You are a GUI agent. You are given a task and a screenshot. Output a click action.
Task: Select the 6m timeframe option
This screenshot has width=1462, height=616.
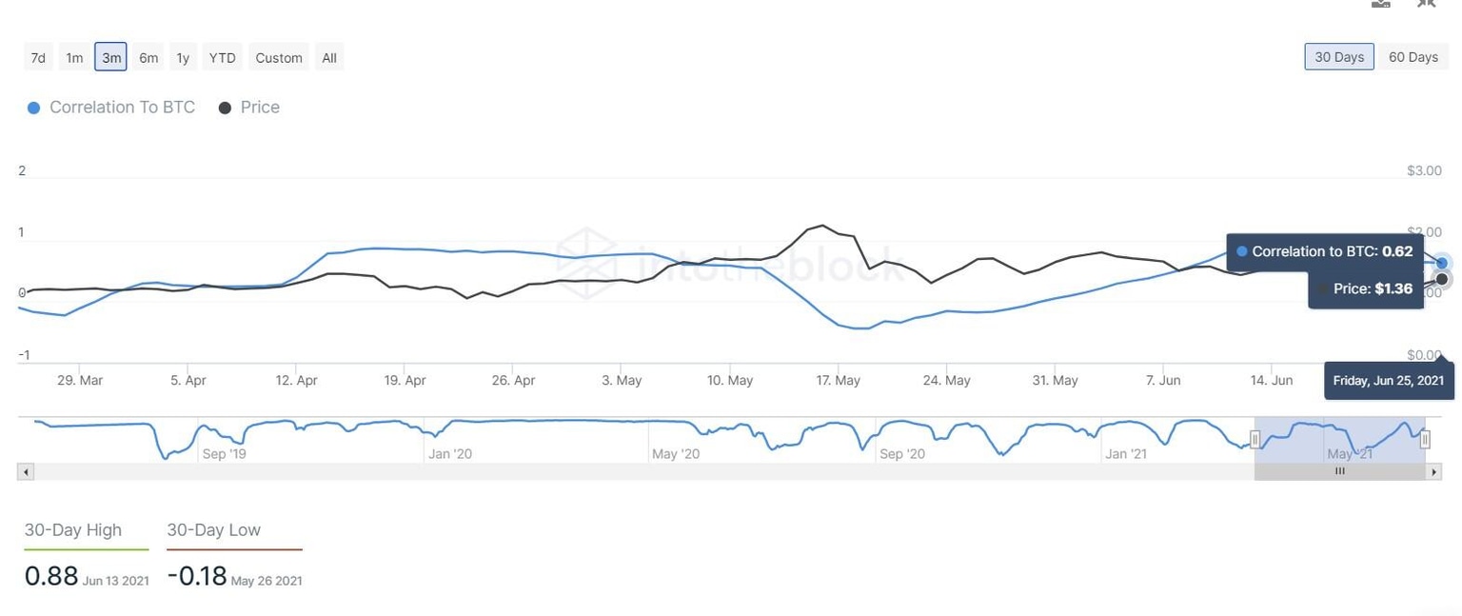click(148, 57)
